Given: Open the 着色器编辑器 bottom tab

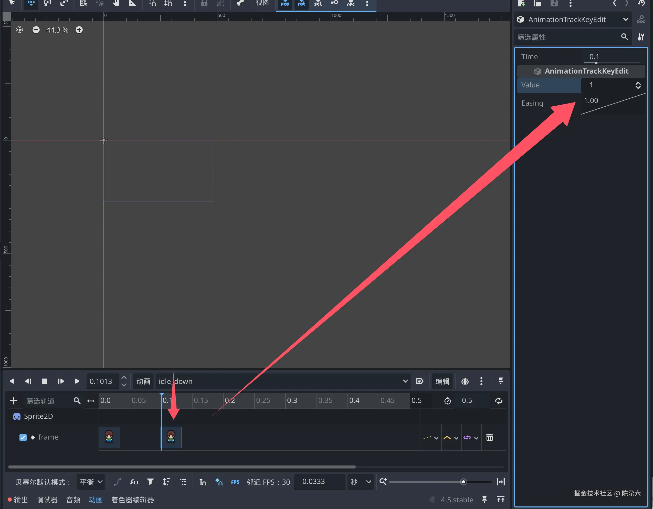Looking at the screenshot, I should tap(132, 500).
